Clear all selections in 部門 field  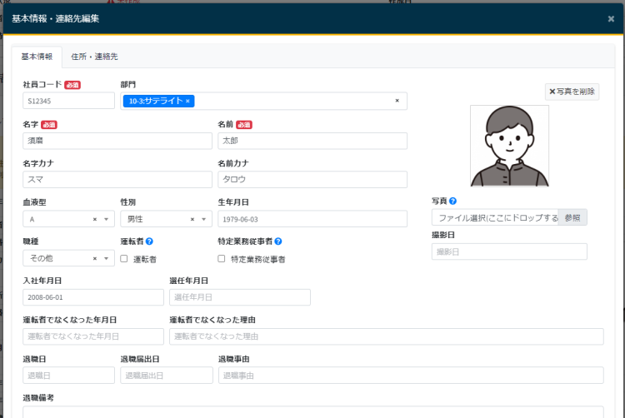click(397, 101)
